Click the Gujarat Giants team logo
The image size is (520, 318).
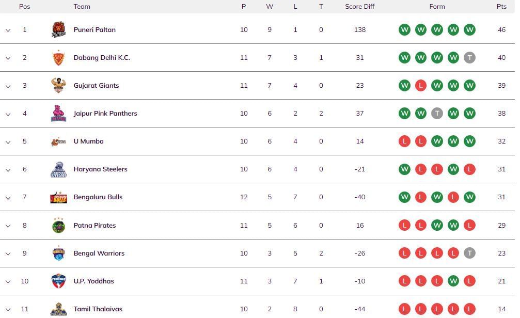click(58, 86)
